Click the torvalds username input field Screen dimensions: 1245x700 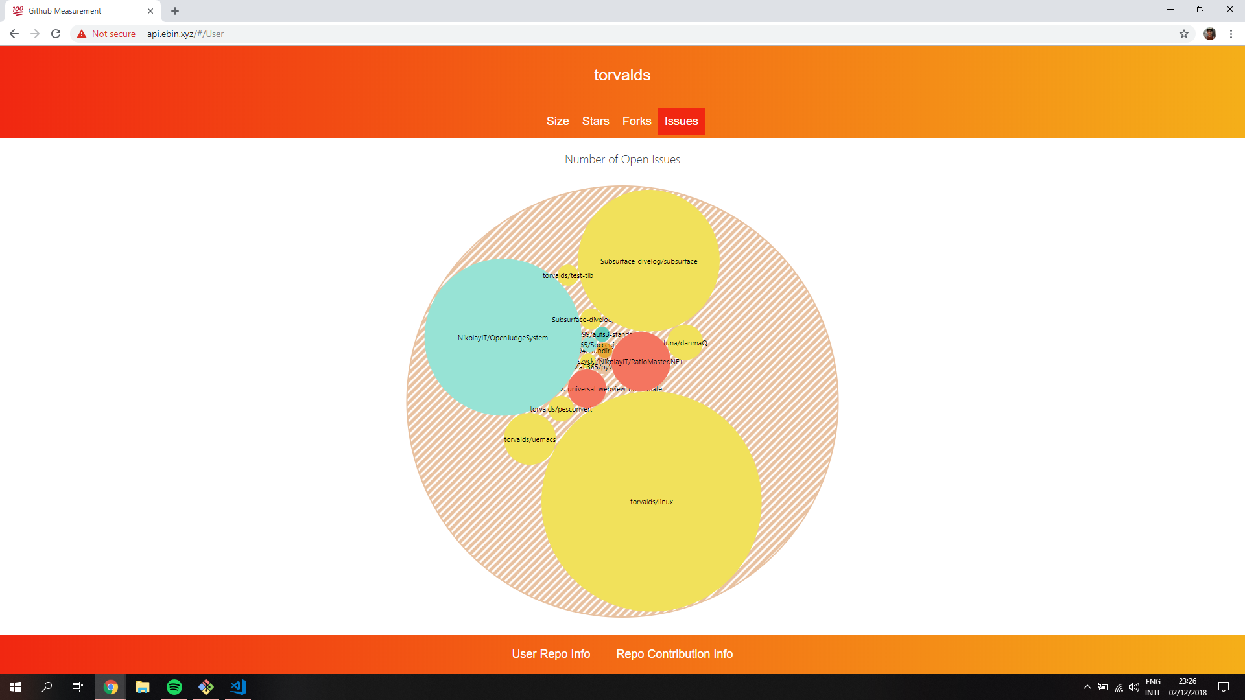click(622, 75)
